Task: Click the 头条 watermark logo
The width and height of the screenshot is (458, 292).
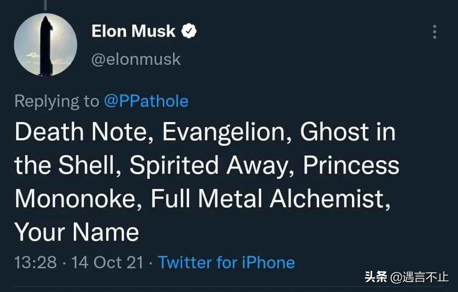Action: (x=375, y=277)
